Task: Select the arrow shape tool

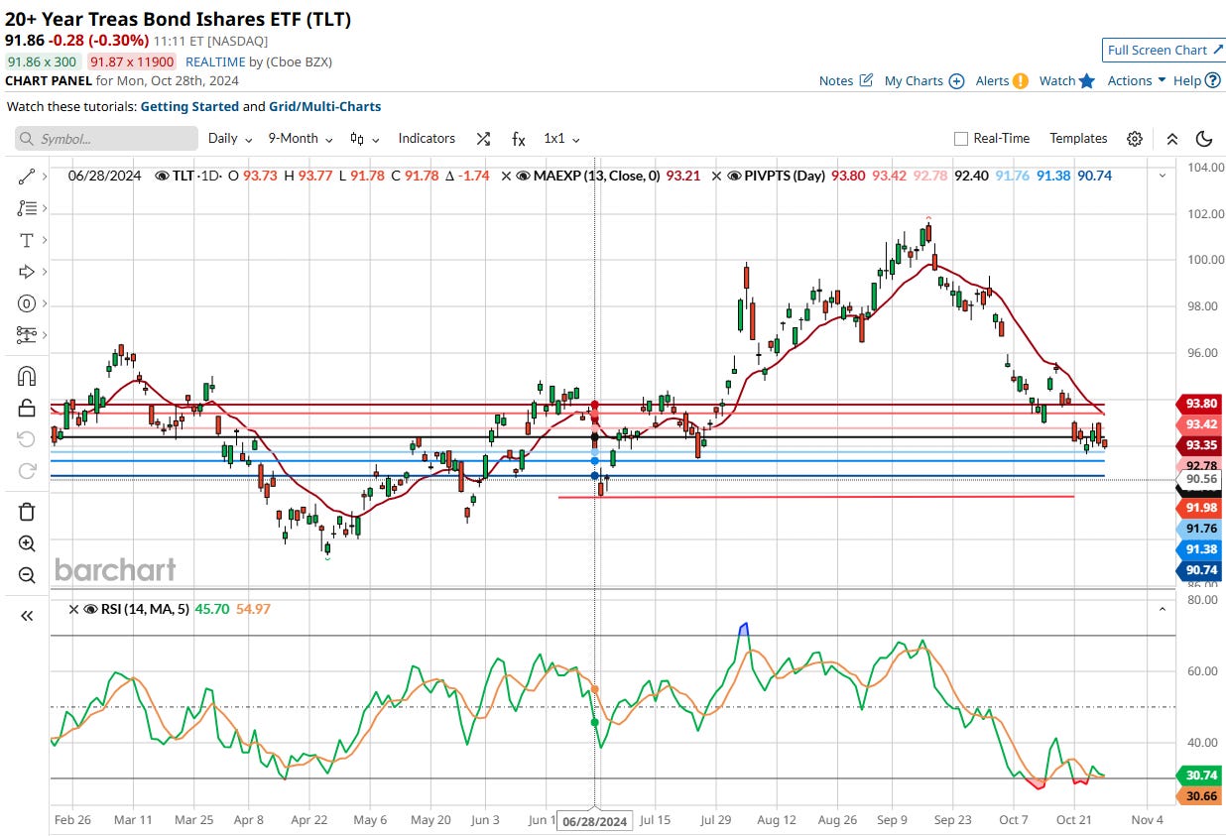Action: click(27, 272)
